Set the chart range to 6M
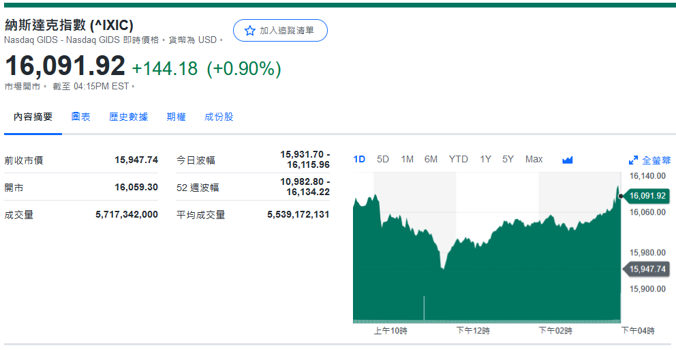 click(431, 159)
